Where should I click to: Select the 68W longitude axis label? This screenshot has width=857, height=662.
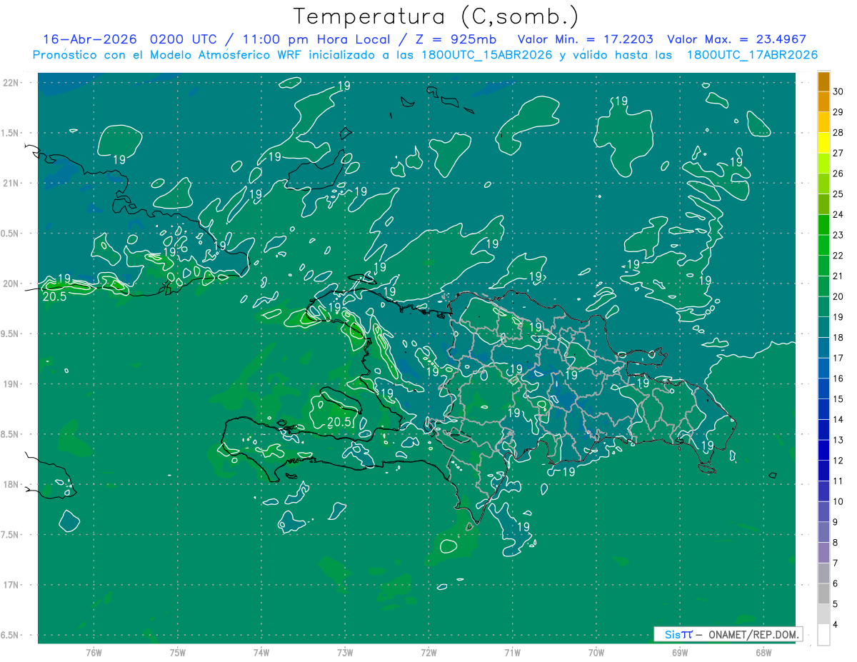point(763,653)
